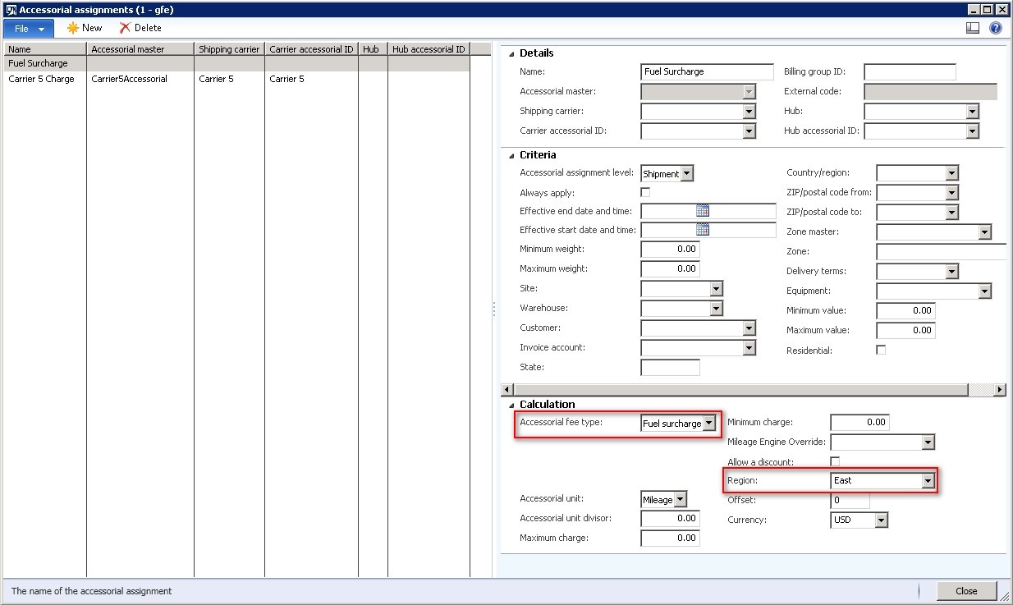Click the New record toolbar icon
This screenshot has width=1013, height=605.
coord(73,28)
